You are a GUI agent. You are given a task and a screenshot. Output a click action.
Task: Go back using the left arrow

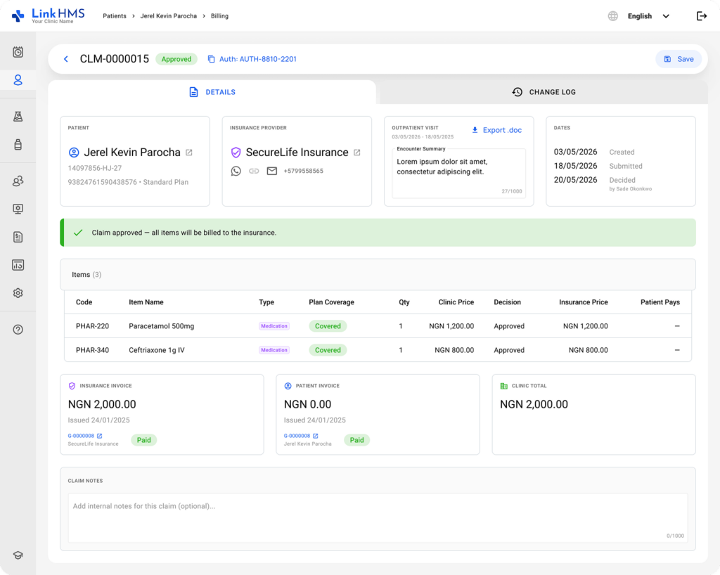66,59
